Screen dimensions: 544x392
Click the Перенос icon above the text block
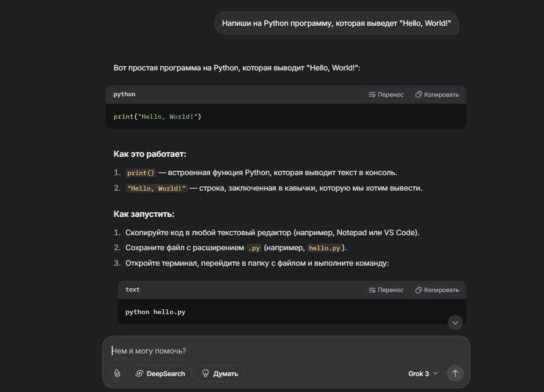(371, 289)
